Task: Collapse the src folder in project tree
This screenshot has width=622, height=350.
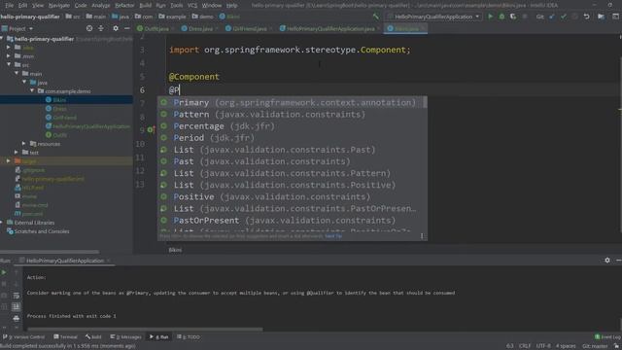Action: pos(9,65)
